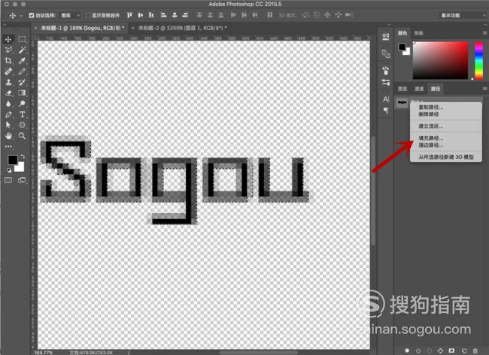Select the Gradient tool
The width and height of the screenshot is (489, 355).
[22, 93]
